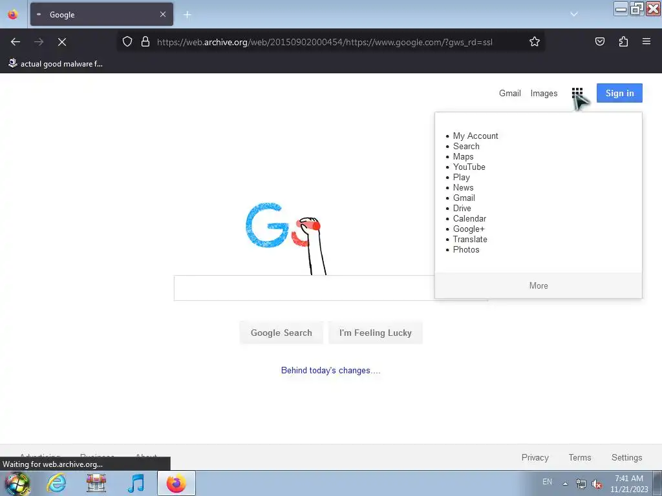Viewport: 662px width, 496px height.
Task: Open the music note taskbar app
Action: point(136,483)
